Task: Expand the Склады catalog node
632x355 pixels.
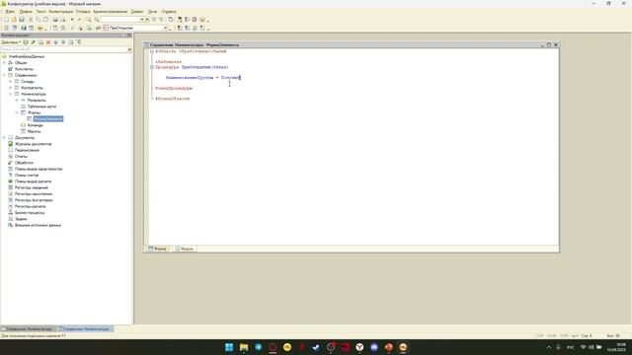Action: [x=11, y=82]
